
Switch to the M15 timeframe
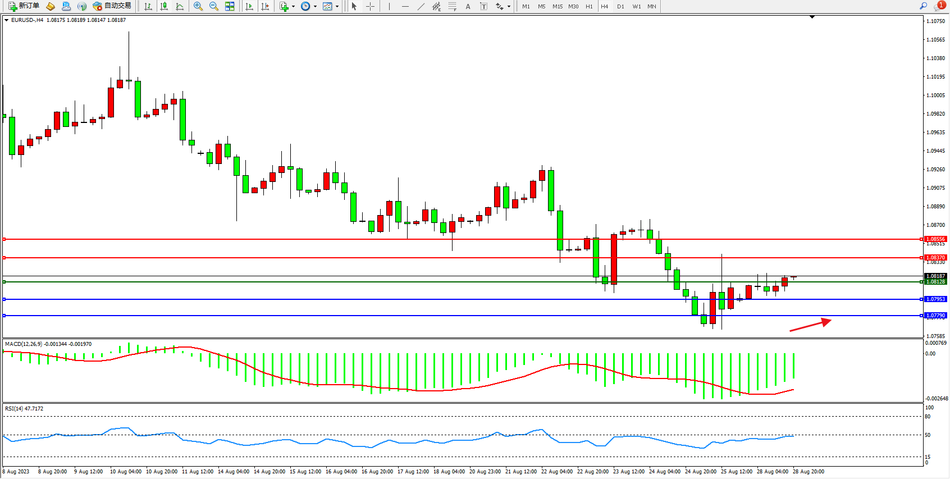coord(557,7)
